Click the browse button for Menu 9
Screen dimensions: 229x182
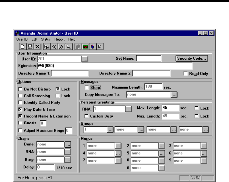pos(204,161)
